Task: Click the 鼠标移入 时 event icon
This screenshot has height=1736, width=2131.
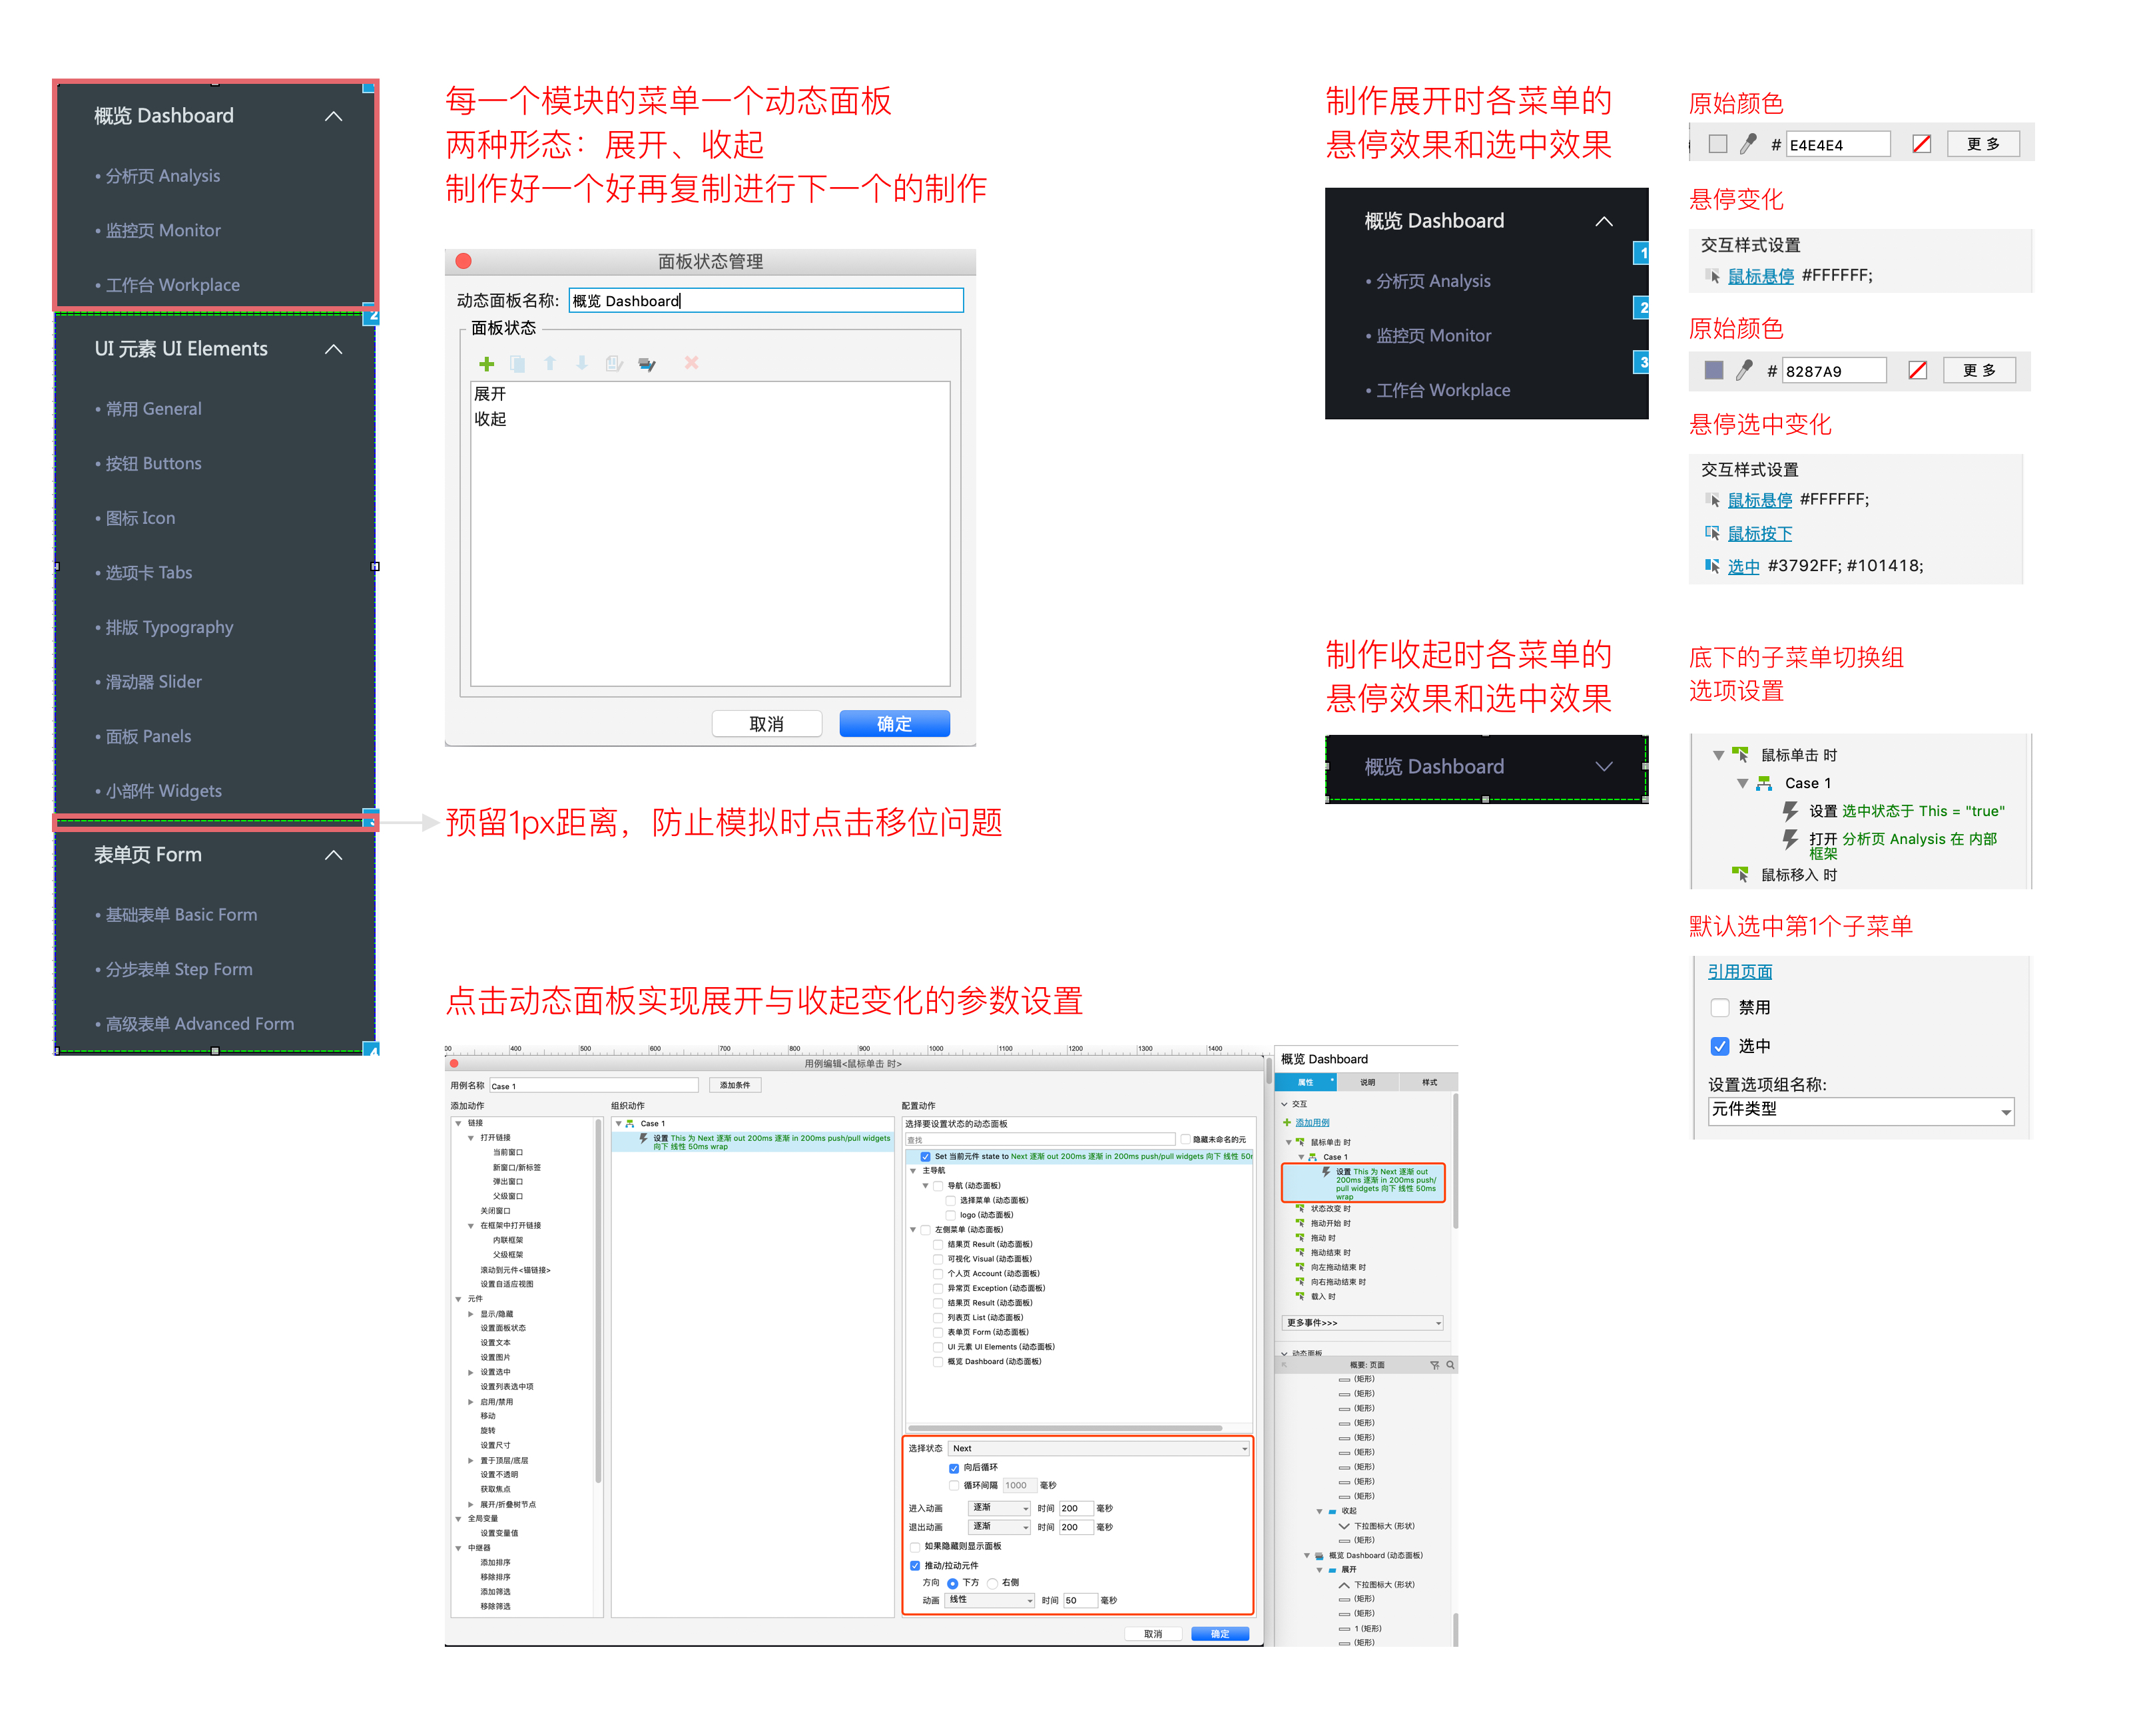Action: point(1740,875)
